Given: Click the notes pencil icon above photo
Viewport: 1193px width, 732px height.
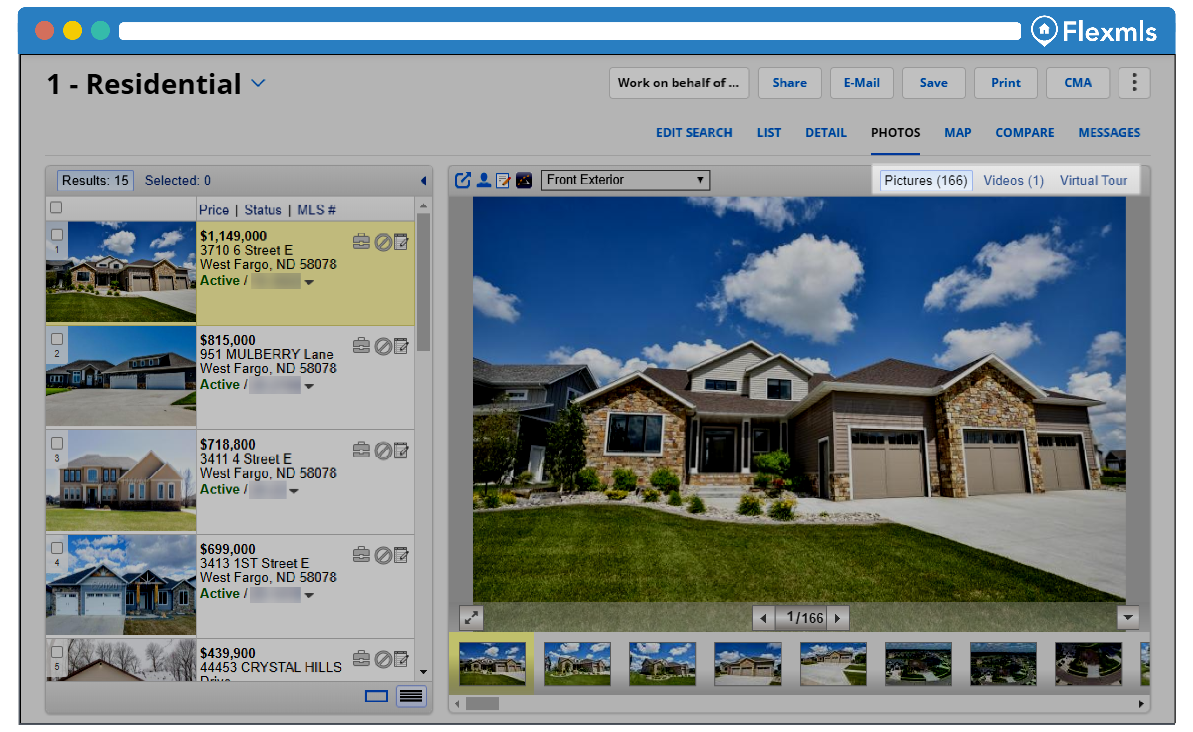Looking at the screenshot, I should (x=503, y=181).
